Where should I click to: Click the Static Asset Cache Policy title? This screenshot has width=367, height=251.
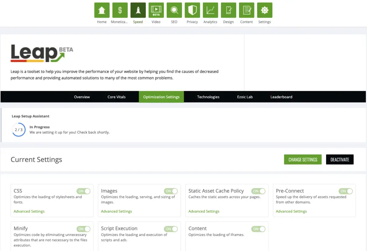(216, 191)
